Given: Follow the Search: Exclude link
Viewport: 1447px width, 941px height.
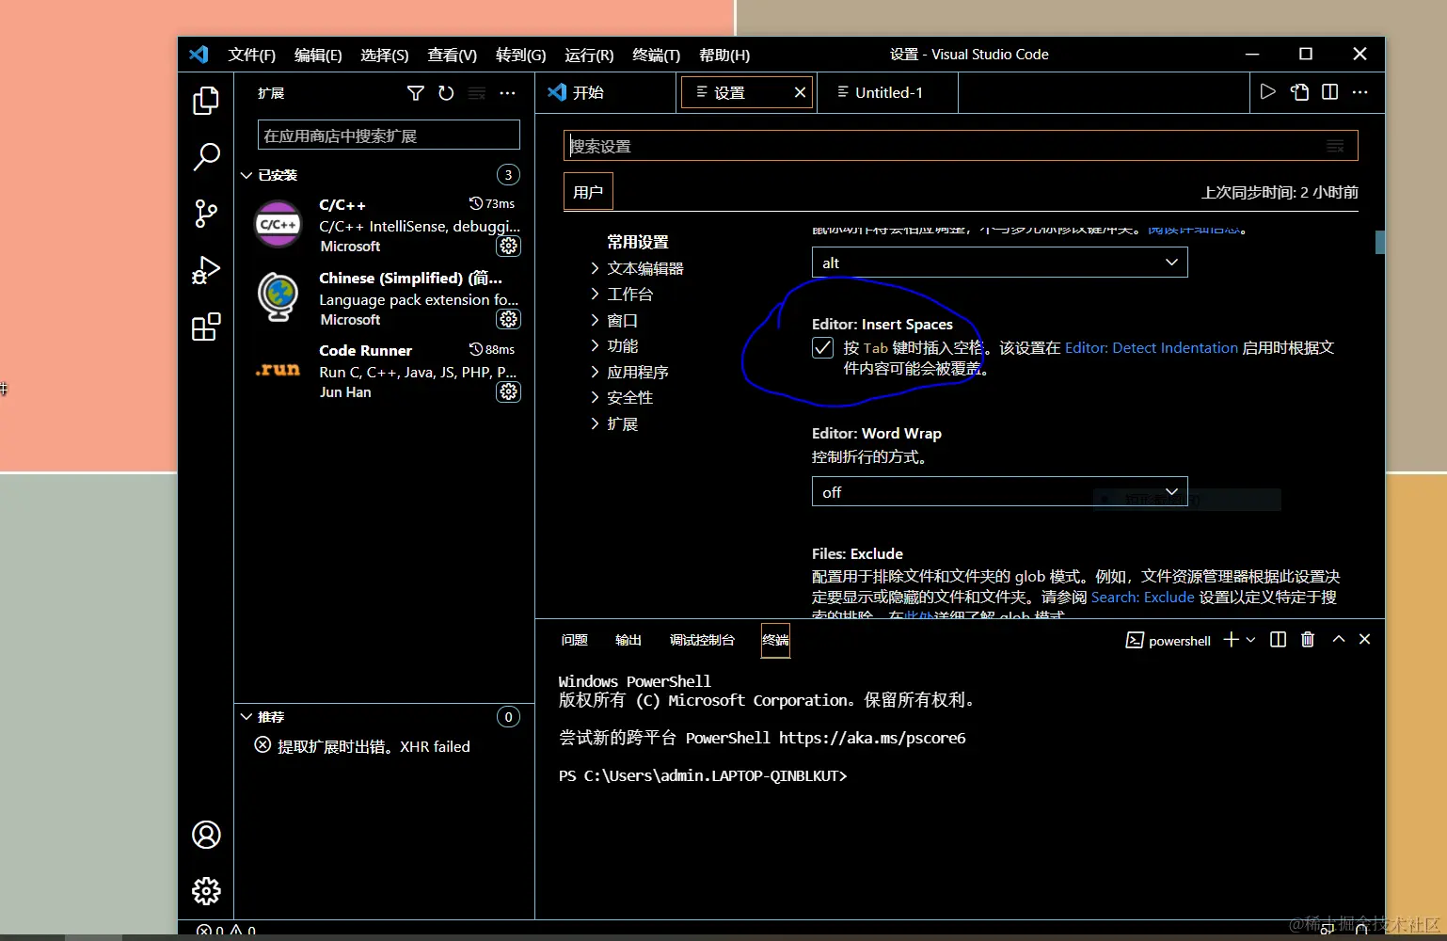Looking at the screenshot, I should tap(1143, 598).
